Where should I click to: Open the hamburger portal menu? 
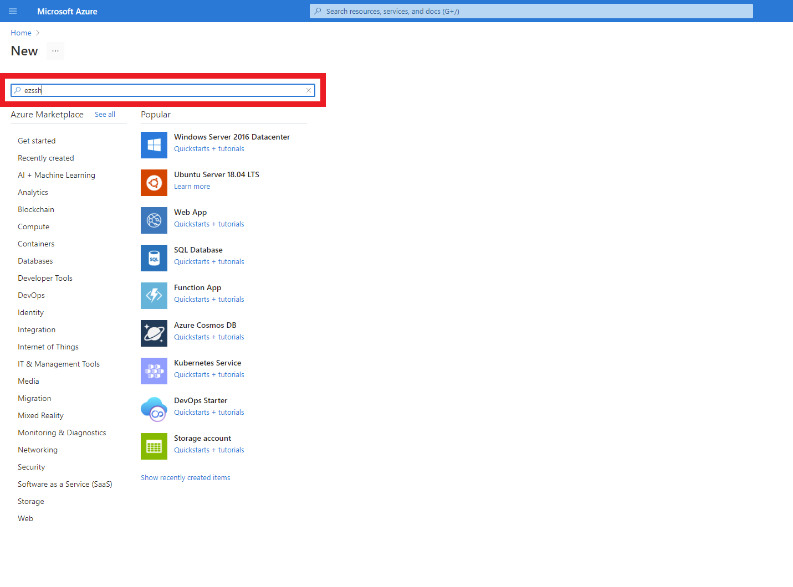[13, 11]
